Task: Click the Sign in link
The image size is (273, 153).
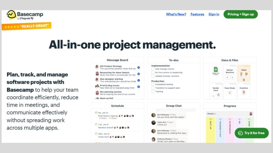Action: [x=214, y=14]
